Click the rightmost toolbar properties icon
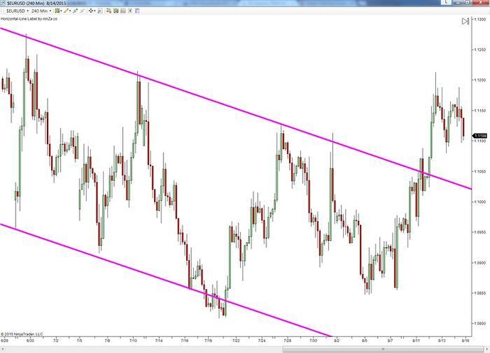Screen dimensions: 490x353 [137, 11]
